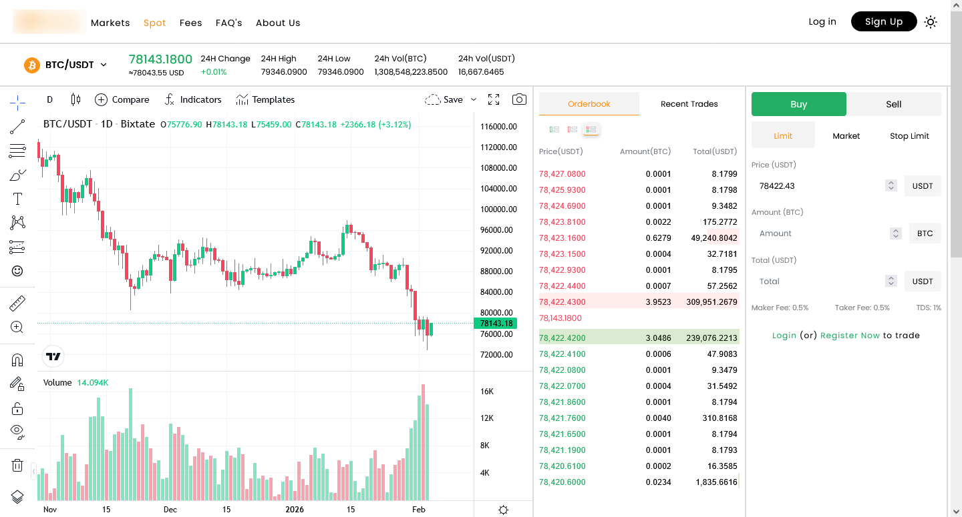
Task: Remove all drawings with trash icon
Action: coord(17,465)
